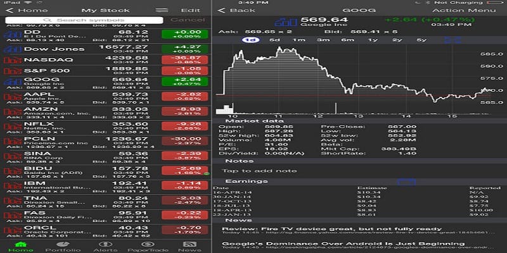The image size is (507, 253).
Task: Open the News tab icon
Action: (189, 244)
